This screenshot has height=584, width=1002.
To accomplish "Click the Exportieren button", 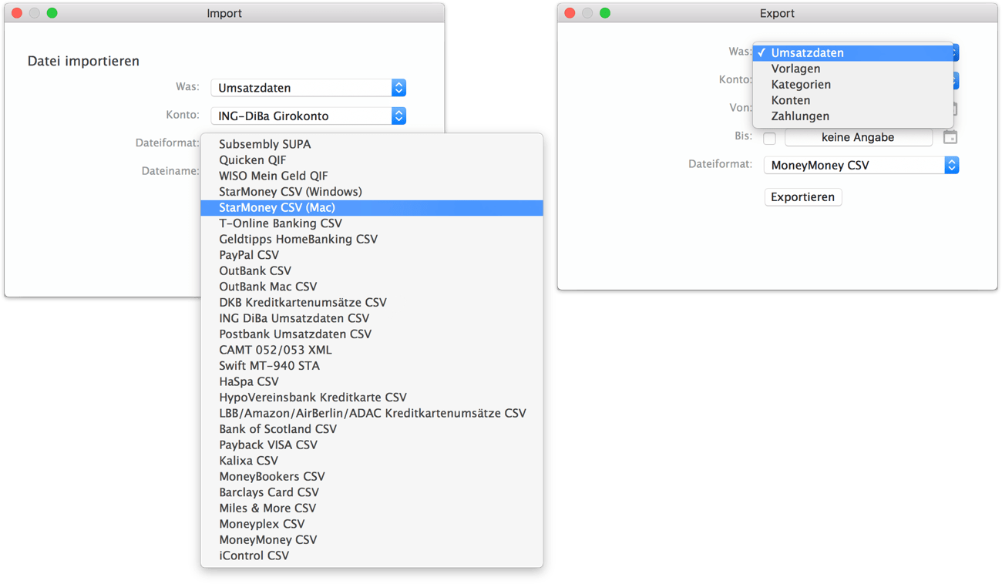I will click(802, 197).
